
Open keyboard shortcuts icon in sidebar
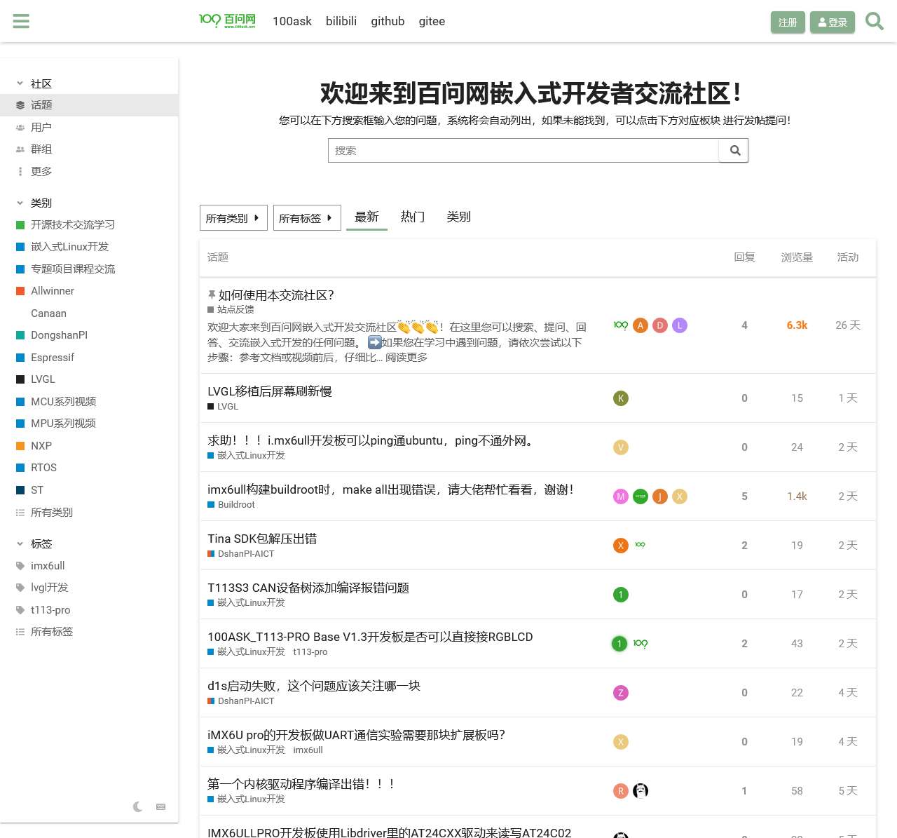click(x=161, y=807)
